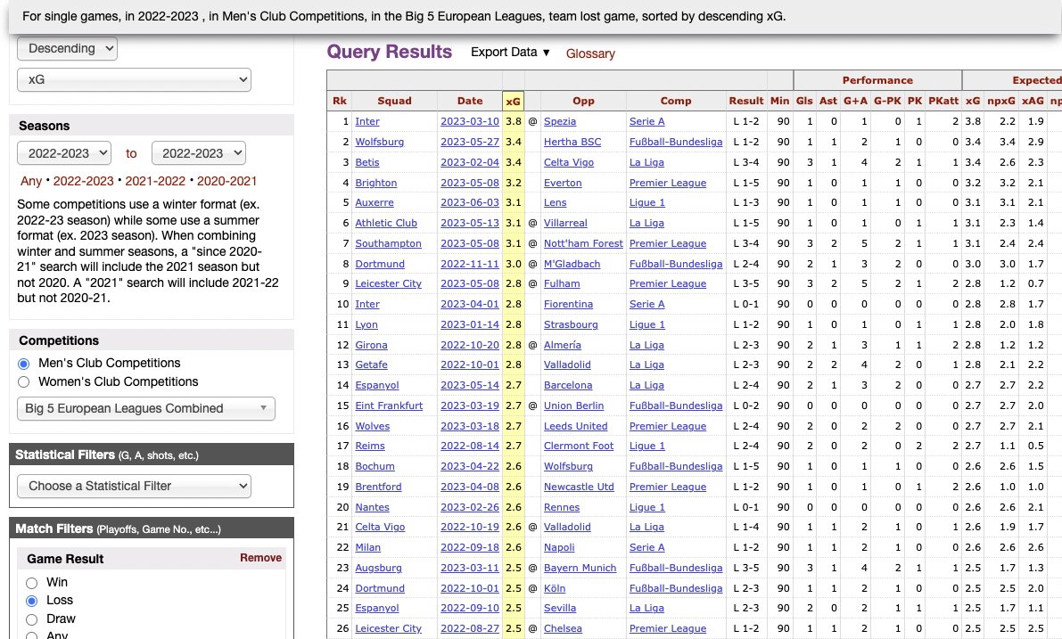Open match dated 2022-11-11
This screenshot has width=1062, height=639.
(469, 264)
